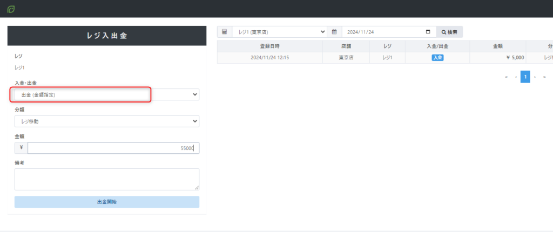
Task: Click the 備考 remarks text area
Action: click(107, 180)
